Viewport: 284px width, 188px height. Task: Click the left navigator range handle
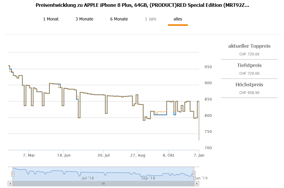[x=13, y=174]
